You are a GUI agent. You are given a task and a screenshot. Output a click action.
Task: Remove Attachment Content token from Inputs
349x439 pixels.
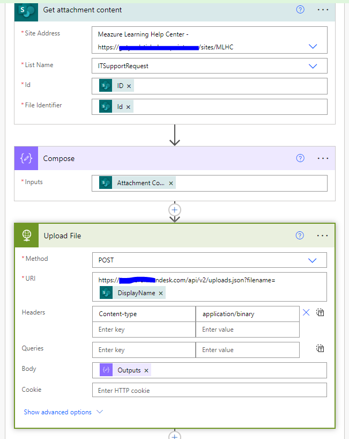[171, 183]
